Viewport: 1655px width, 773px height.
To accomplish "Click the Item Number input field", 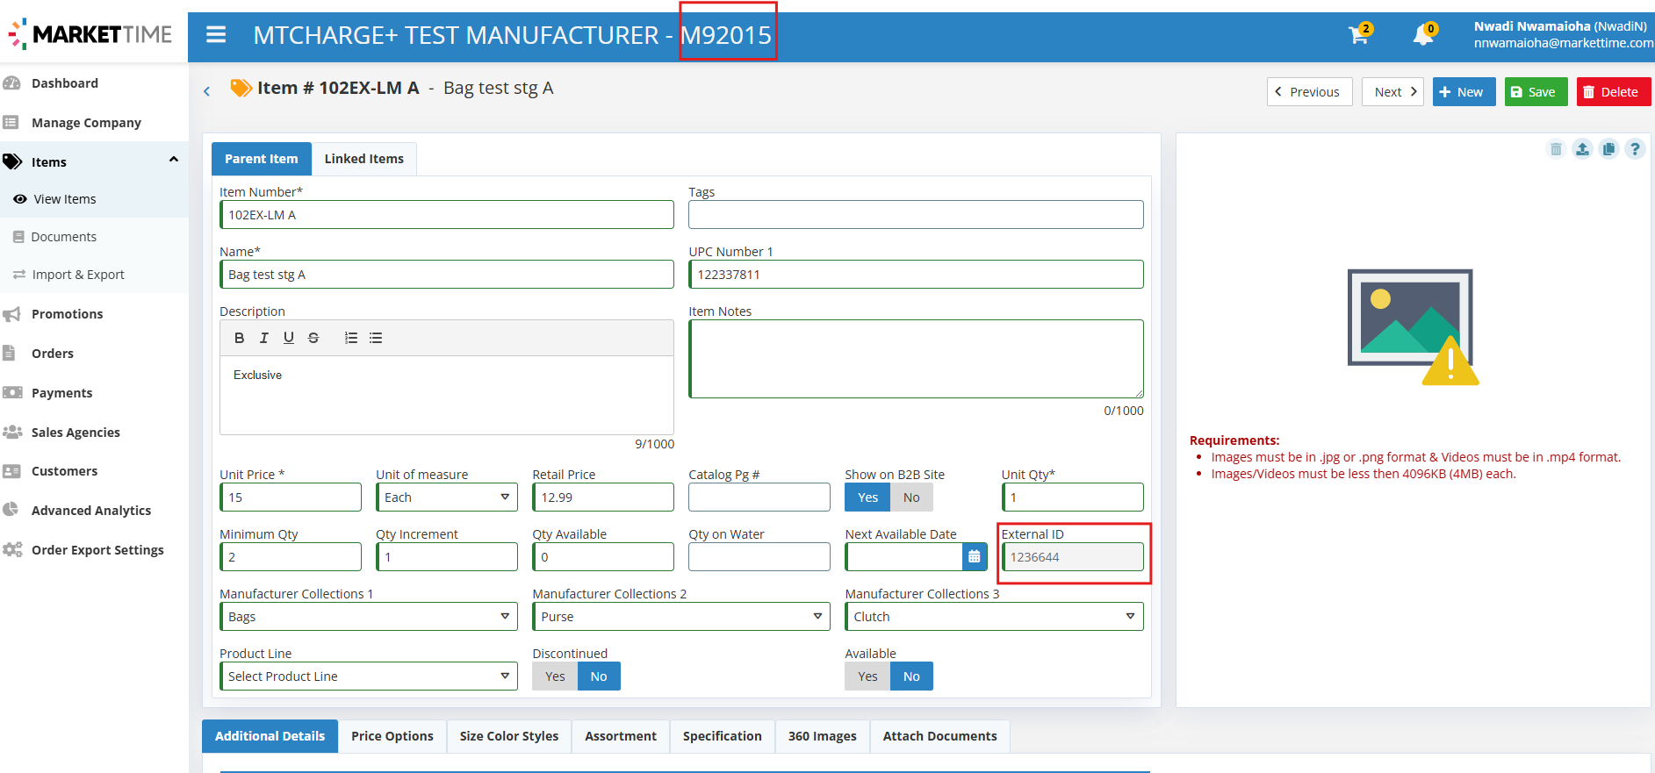I will click(447, 215).
